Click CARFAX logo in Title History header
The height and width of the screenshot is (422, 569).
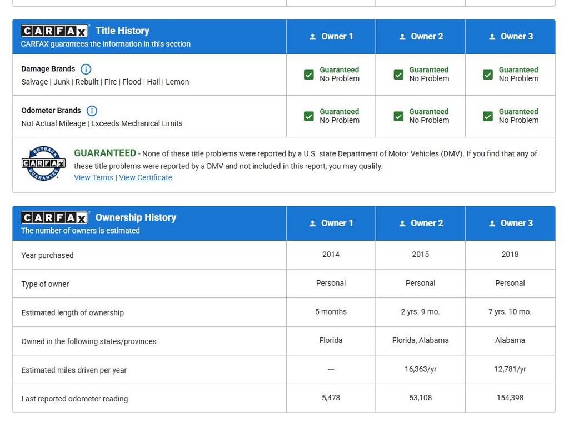click(55, 31)
